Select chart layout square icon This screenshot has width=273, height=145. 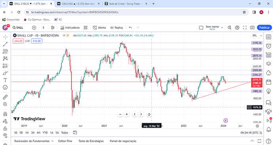(201, 28)
